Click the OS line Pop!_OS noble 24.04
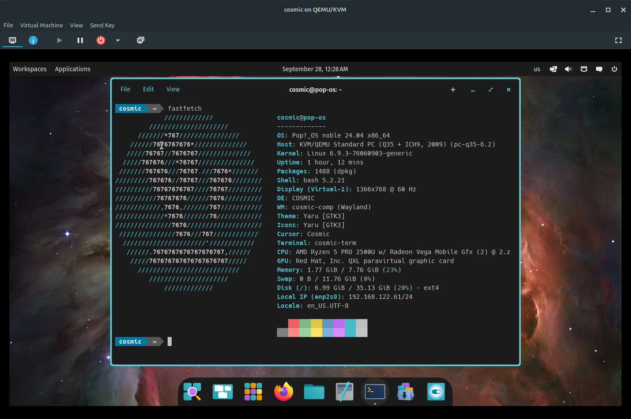631x419 pixels. tap(333, 135)
